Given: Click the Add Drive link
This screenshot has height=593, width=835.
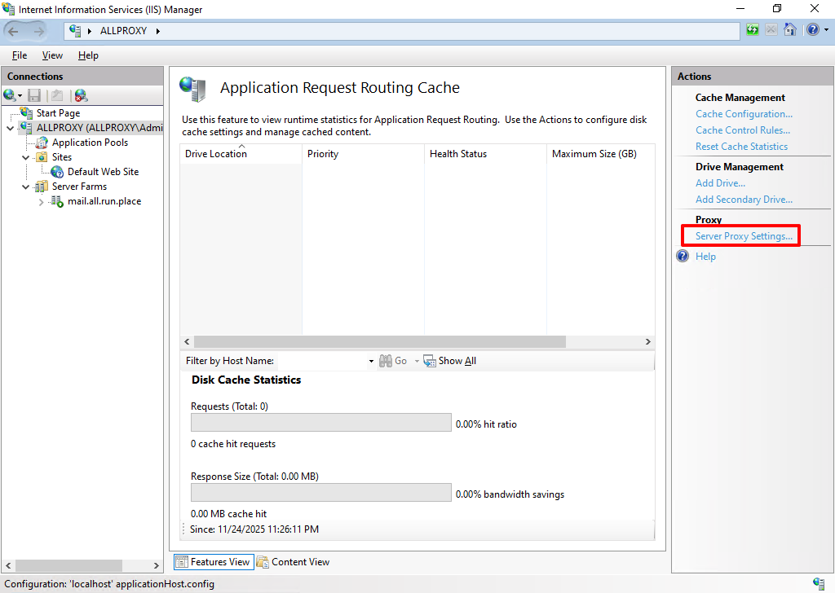Looking at the screenshot, I should click(x=720, y=183).
